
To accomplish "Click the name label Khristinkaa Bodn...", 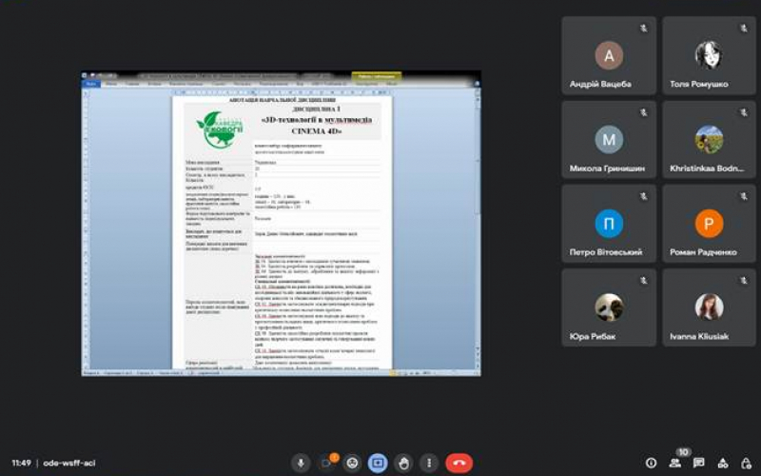I will tap(707, 169).
